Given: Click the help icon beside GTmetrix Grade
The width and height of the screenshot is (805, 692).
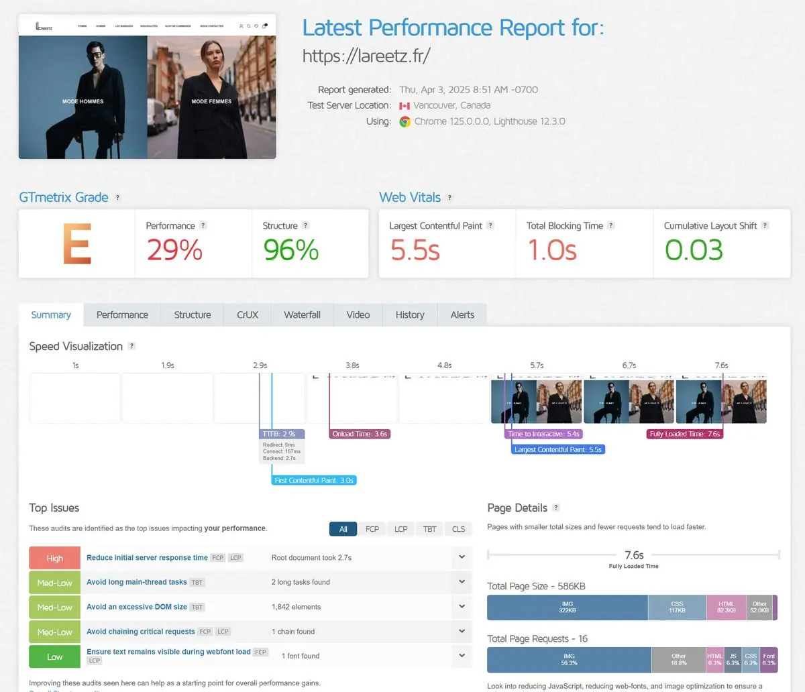Looking at the screenshot, I should 117,198.
